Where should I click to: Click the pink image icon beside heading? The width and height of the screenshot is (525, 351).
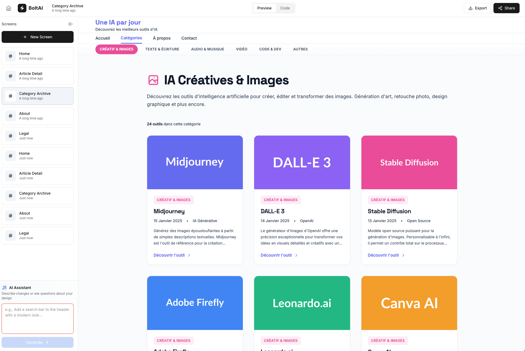tap(153, 80)
